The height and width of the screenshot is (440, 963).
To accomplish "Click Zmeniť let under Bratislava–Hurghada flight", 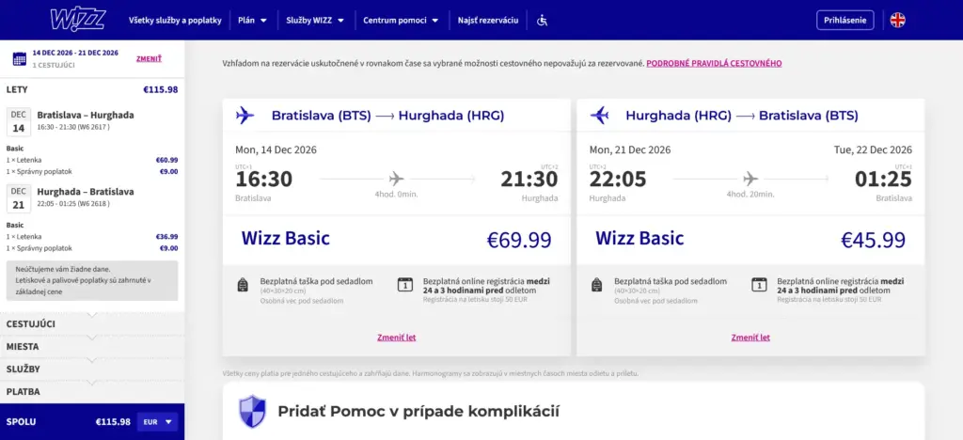I will (396, 338).
